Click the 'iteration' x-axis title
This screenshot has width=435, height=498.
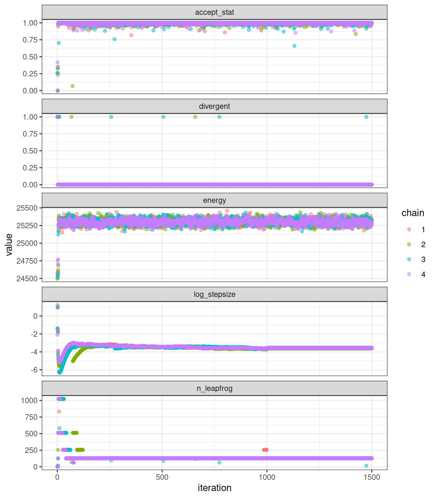tap(214, 488)
